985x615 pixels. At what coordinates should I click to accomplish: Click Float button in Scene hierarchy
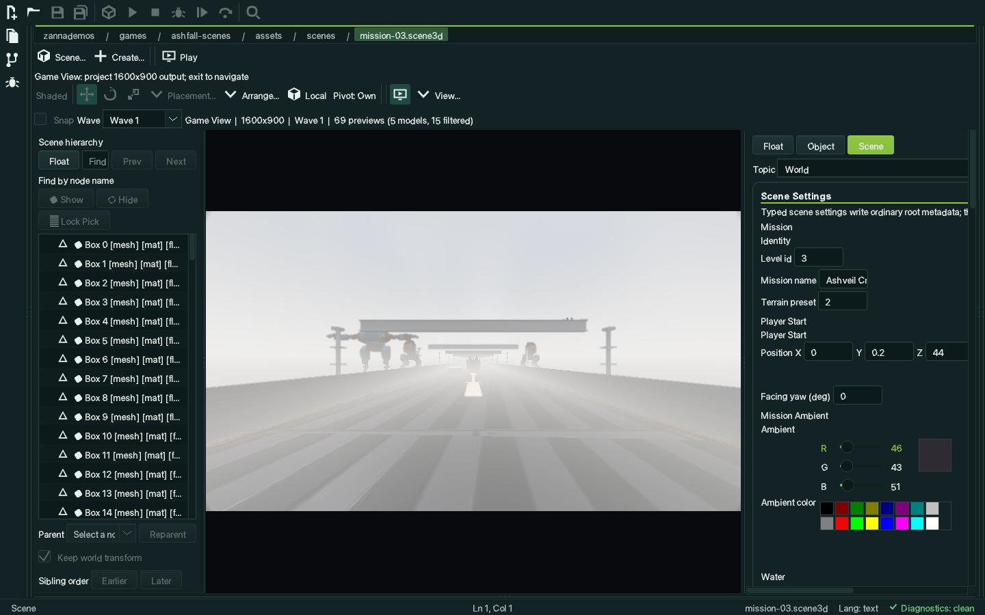pos(59,161)
